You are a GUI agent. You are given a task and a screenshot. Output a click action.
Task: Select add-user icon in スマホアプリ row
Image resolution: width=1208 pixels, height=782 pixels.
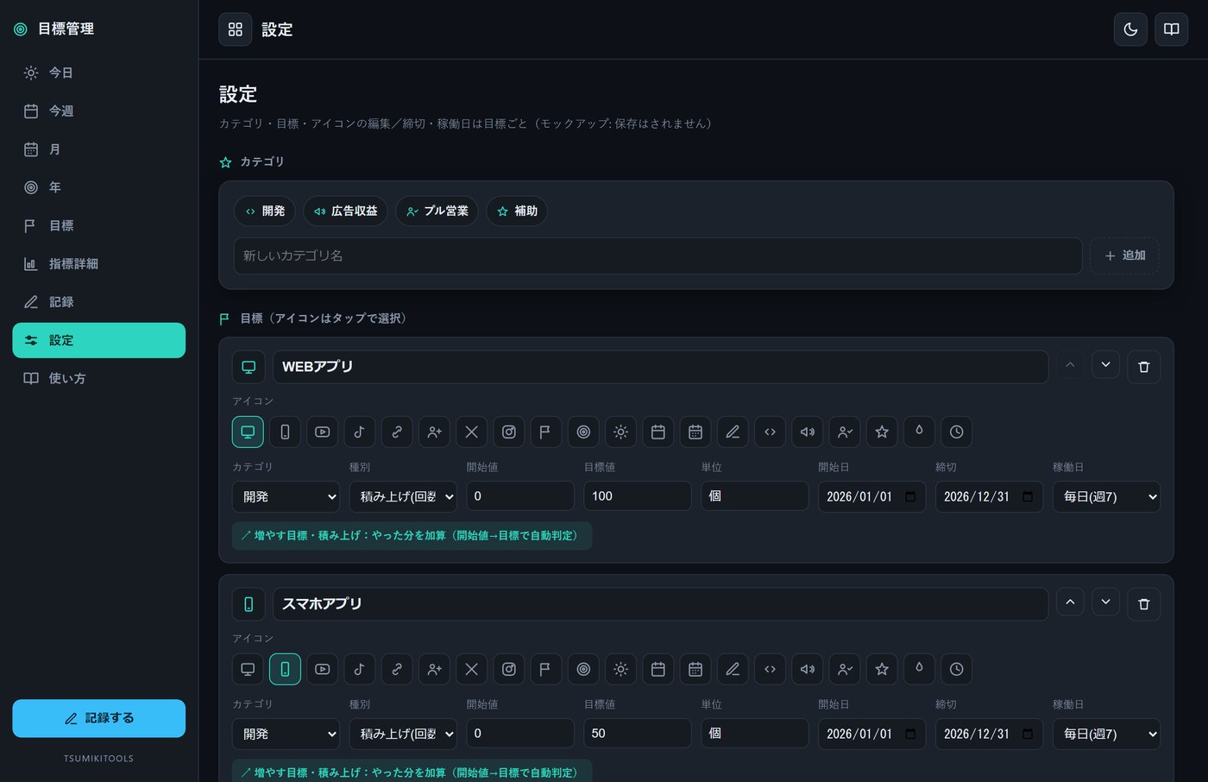pos(434,669)
